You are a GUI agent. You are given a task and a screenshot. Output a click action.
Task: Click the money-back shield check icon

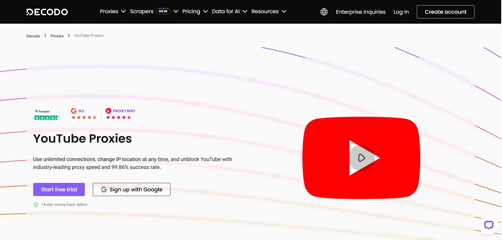36,205
